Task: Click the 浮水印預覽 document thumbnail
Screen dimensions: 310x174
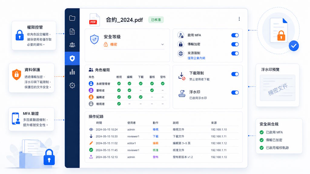Action: click(x=278, y=88)
